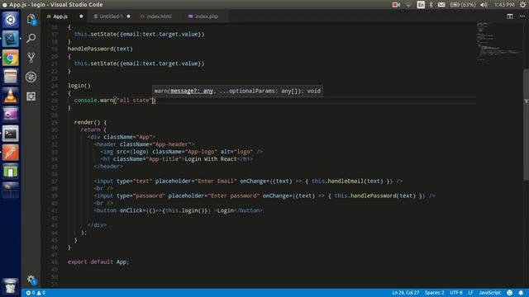This screenshot has height=297, width=529.
Task: Click 'handlePassword(text)' method declaration
Action: click(100, 49)
